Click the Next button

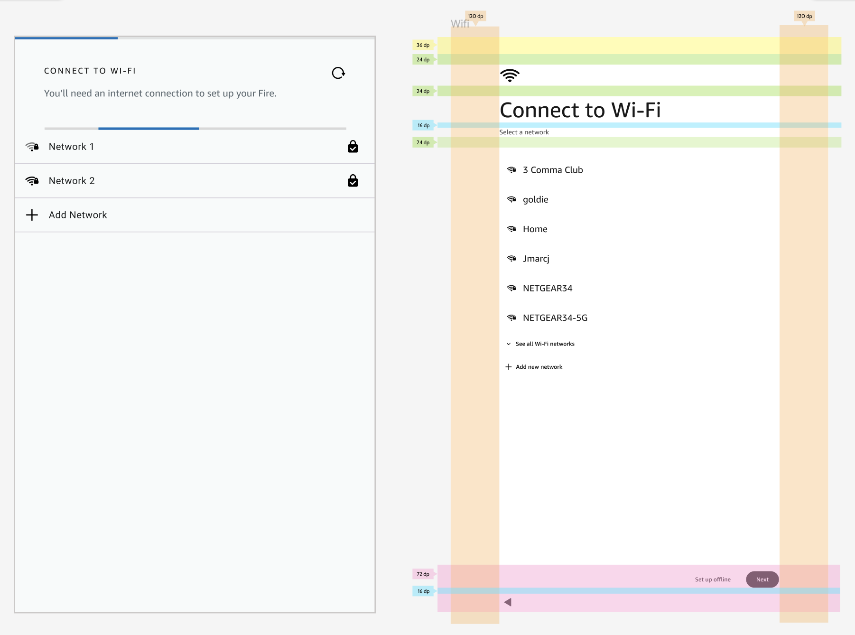tap(762, 579)
